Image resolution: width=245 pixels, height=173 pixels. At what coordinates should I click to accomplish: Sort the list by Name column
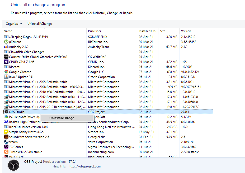(x=44, y=31)
